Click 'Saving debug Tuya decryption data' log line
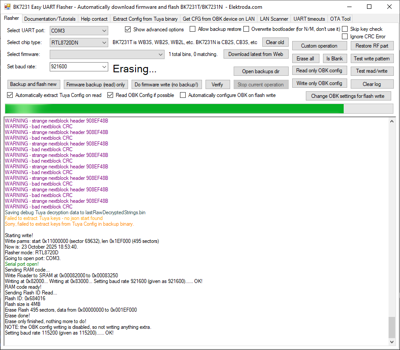The width and height of the screenshot is (400, 350). coord(75,212)
